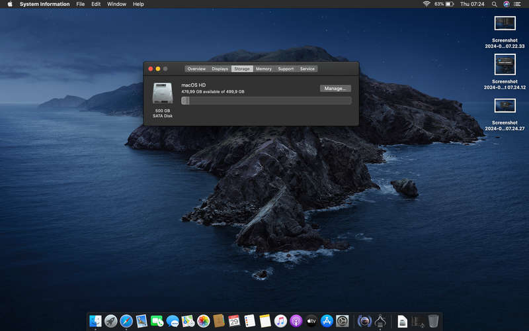
Task: Open the Trash in Dock
Action: pos(434,321)
